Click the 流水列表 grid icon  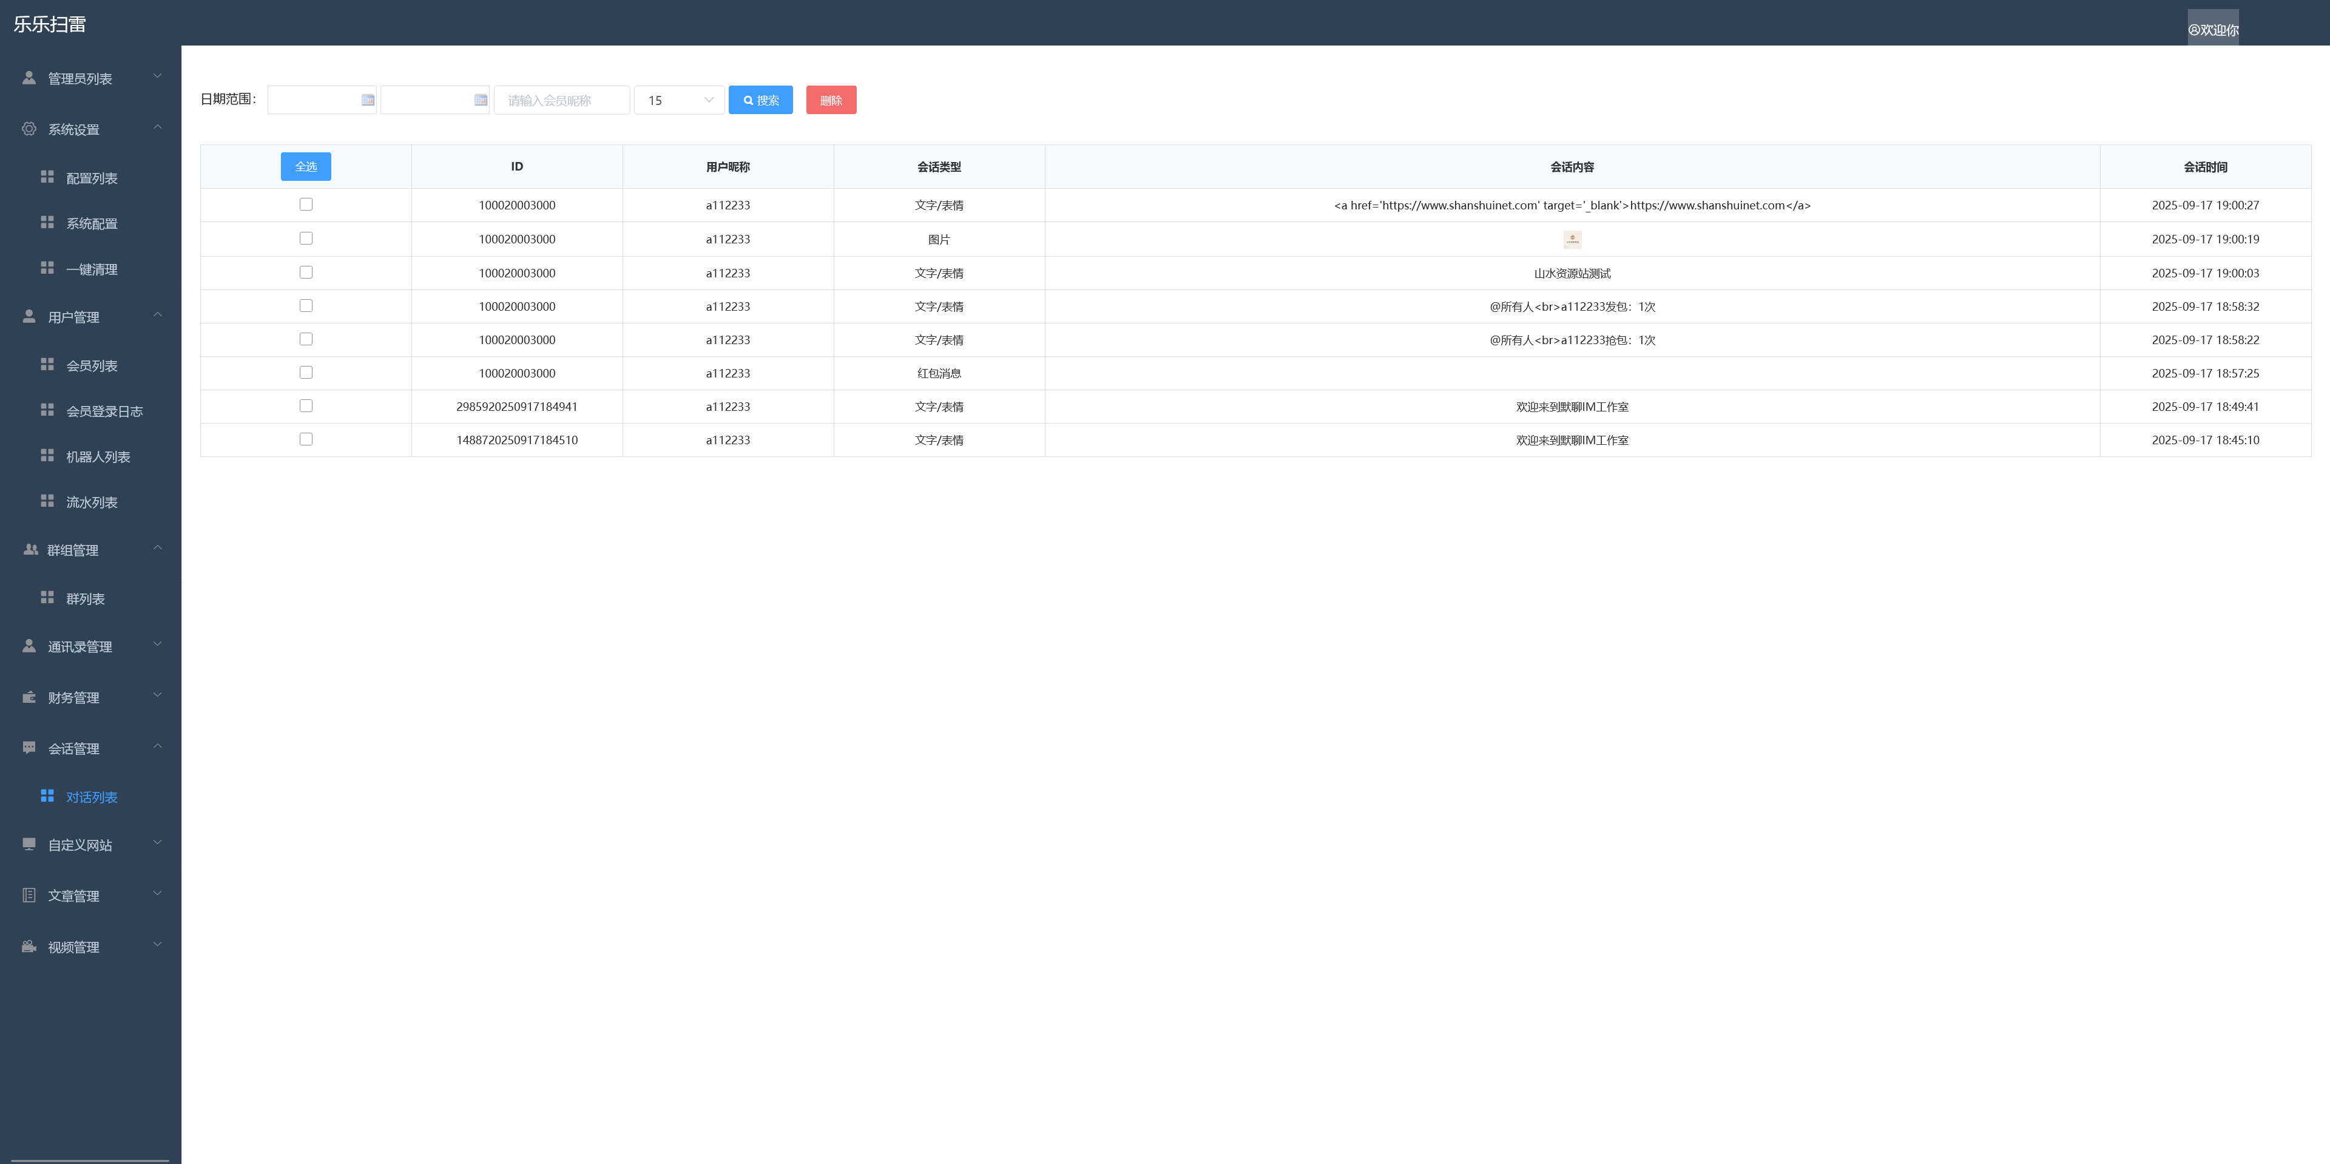47,501
